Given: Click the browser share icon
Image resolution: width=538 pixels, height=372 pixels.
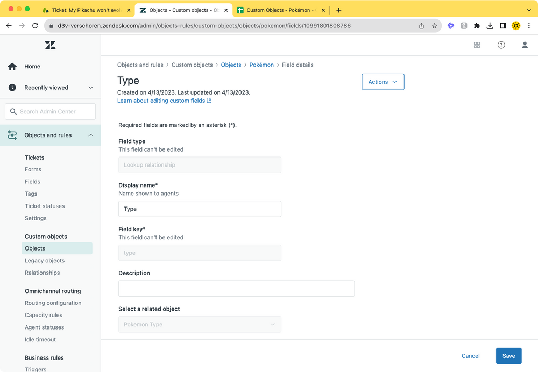Looking at the screenshot, I should coord(421,25).
